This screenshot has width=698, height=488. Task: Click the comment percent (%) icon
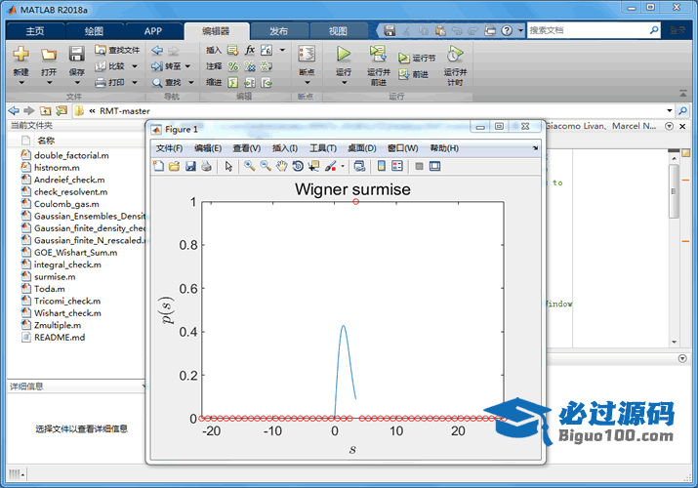[232, 66]
